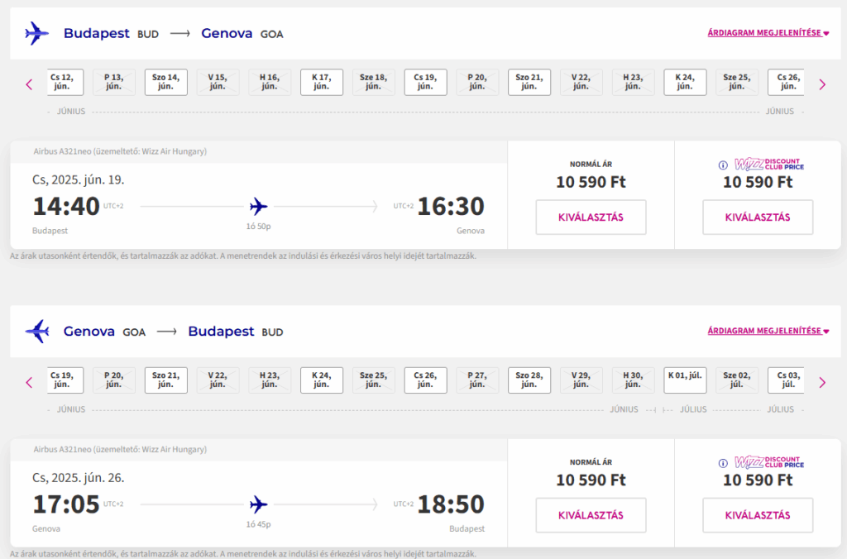Select outbound date K 17, jún.

322,82
